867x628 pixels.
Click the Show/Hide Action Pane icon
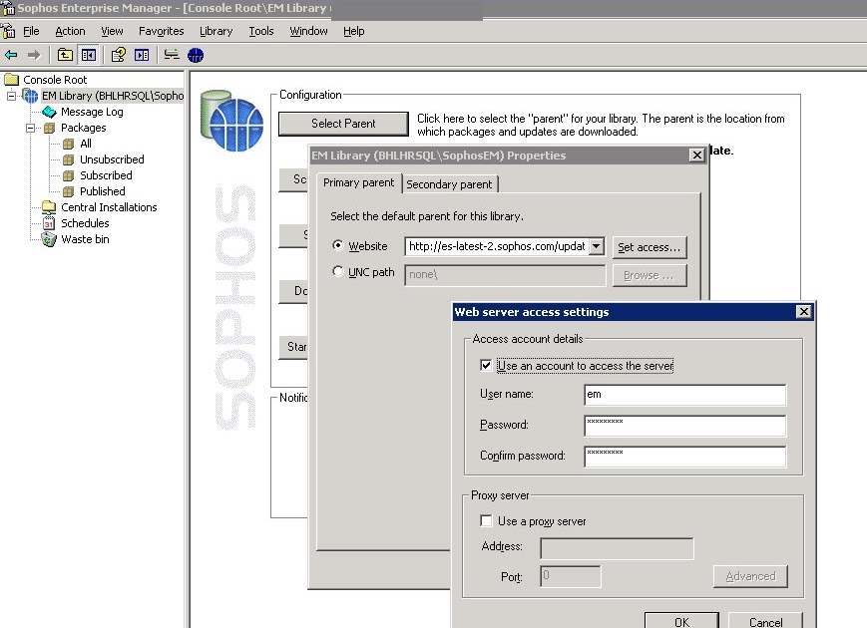142,55
